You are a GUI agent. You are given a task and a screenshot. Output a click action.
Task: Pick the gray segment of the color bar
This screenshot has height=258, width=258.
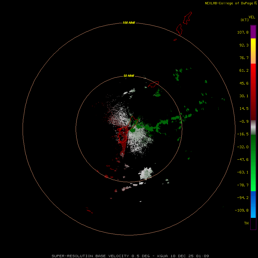[x=253, y=128]
